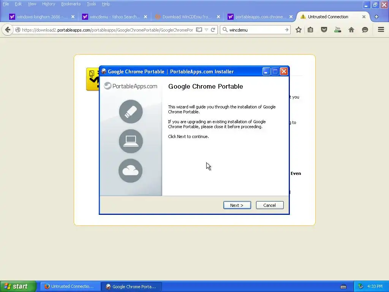Click the laptop circle icon
The height and width of the screenshot is (292, 389).
(x=131, y=141)
